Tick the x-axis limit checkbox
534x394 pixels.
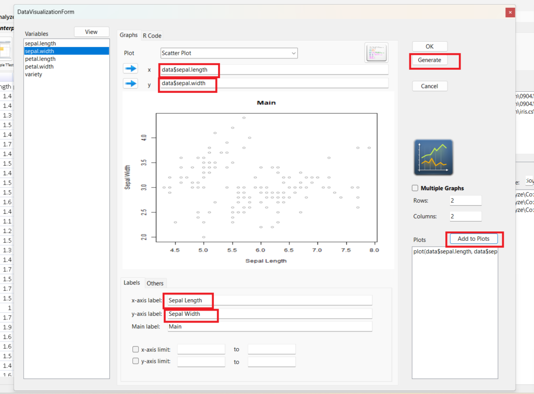(136, 349)
